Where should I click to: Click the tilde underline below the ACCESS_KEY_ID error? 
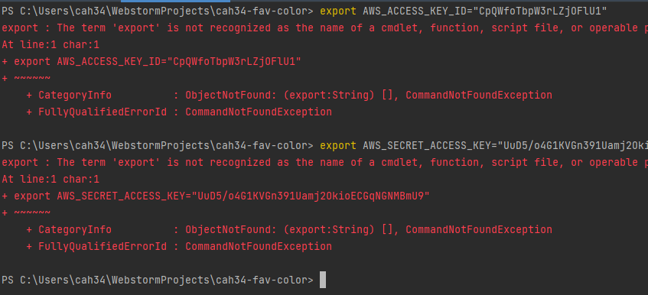coord(32,78)
